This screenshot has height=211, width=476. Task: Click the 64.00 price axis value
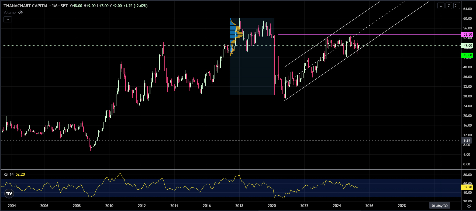click(x=467, y=9)
